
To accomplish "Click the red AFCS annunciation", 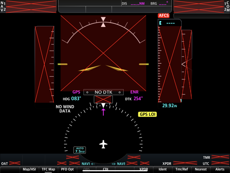I will point(164,15).
